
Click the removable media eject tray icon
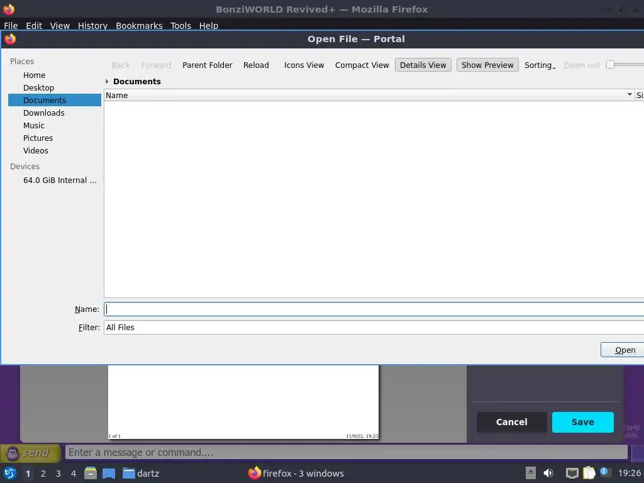[x=531, y=473]
